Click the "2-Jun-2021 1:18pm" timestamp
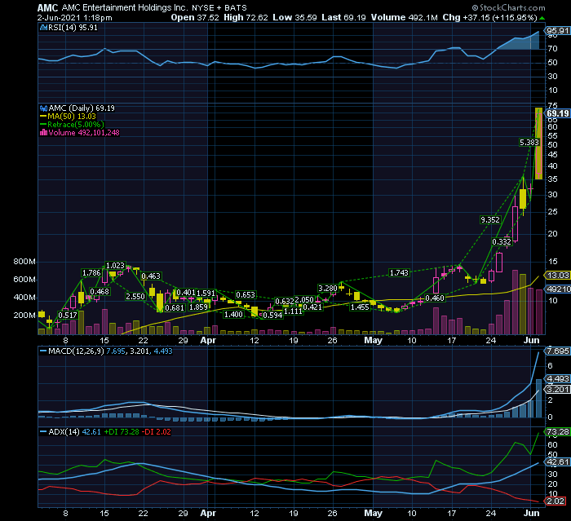The image size is (571, 521). pos(75,18)
